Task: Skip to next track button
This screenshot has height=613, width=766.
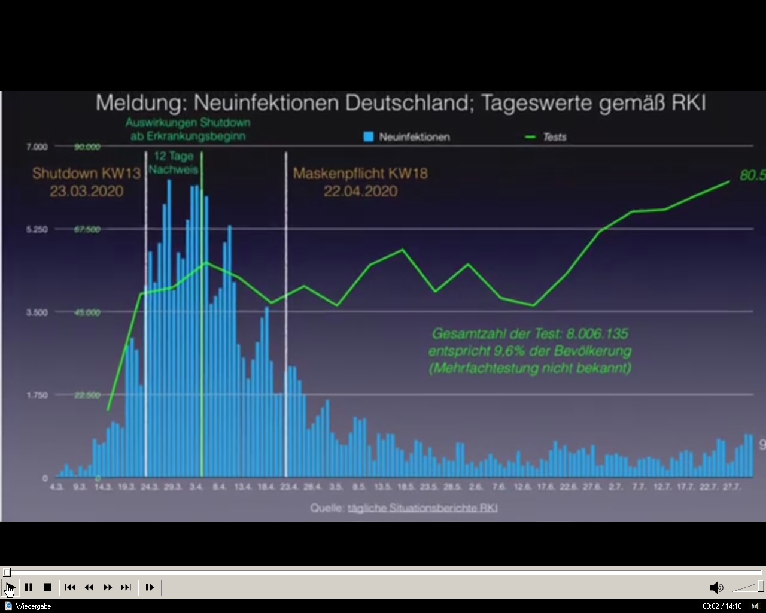Action: (x=126, y=587)
